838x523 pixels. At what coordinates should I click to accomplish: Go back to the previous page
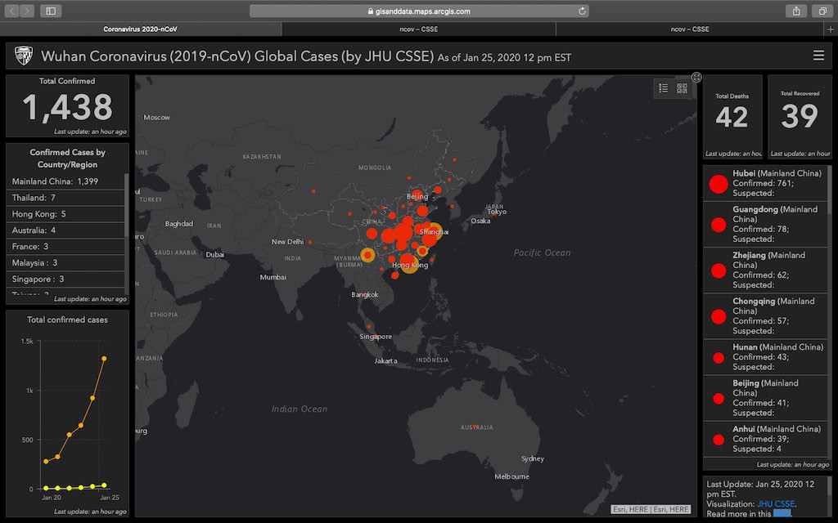[x=13, y=11]
